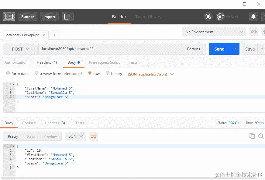Open request Headers (1) tab
The width and height of the screenshot is (265, 180).
pyautogui.click(x=46, y=62)
